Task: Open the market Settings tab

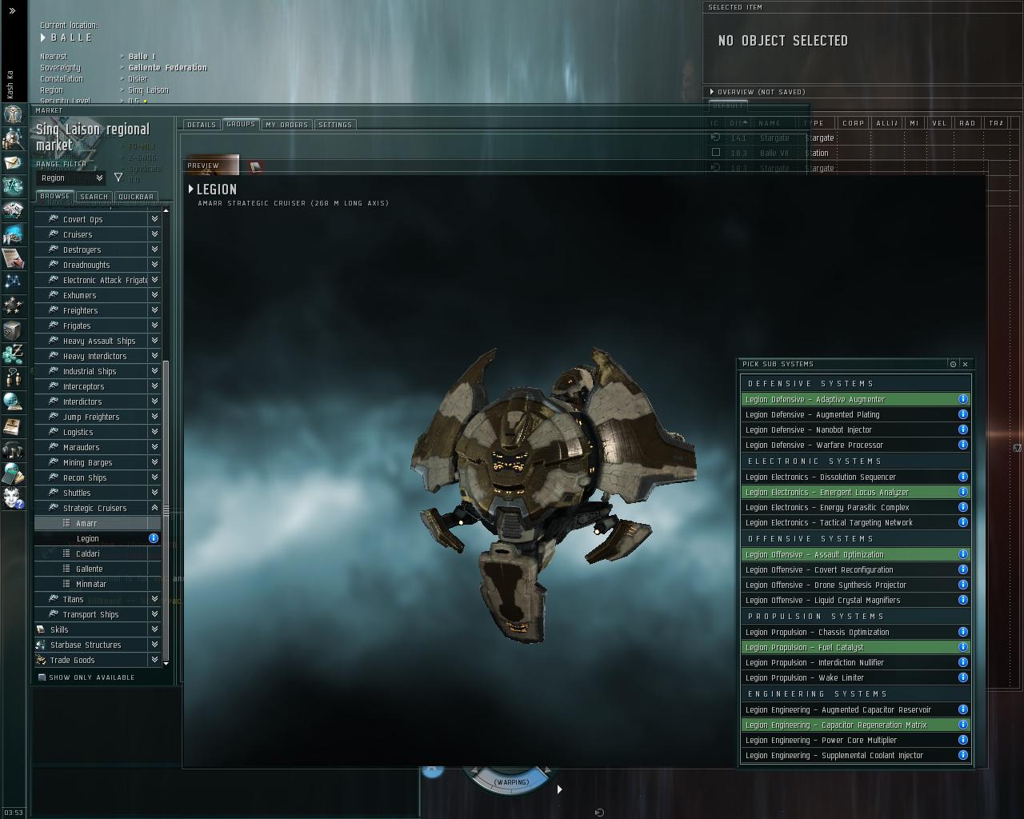Action: 335,125
